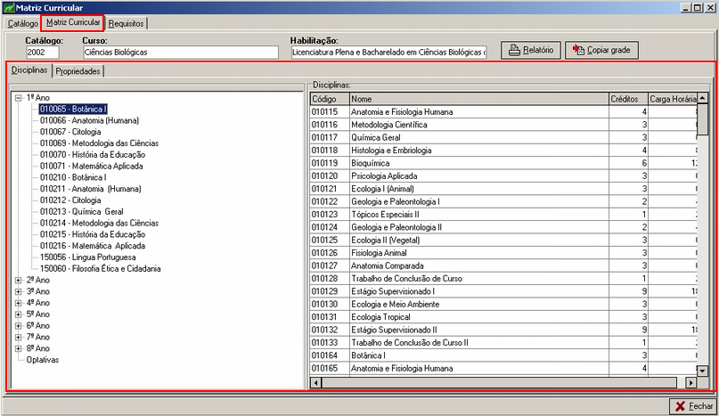
Task: Click the Habilitação text field
Action: tap(388, 53)
